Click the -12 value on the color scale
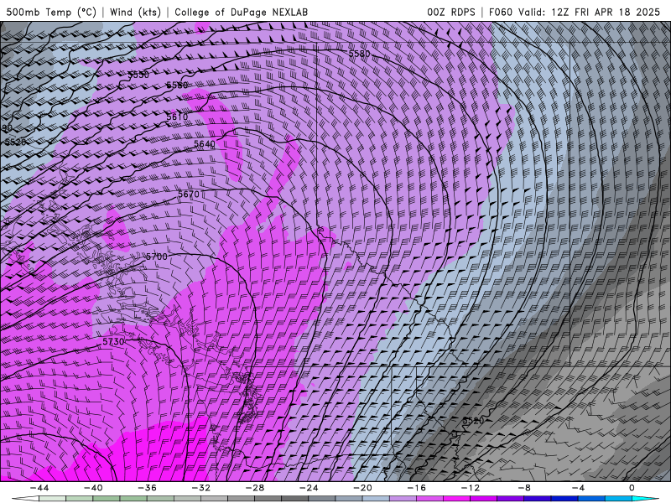 pyautogui.click(x=471, y=488)
